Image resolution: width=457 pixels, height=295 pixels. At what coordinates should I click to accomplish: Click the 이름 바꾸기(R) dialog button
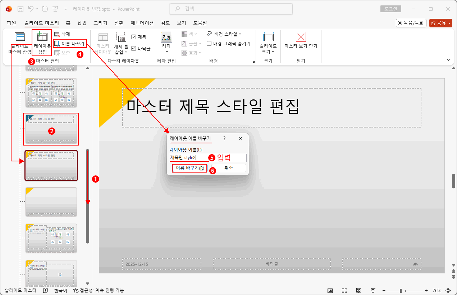(x=189, y=168)
